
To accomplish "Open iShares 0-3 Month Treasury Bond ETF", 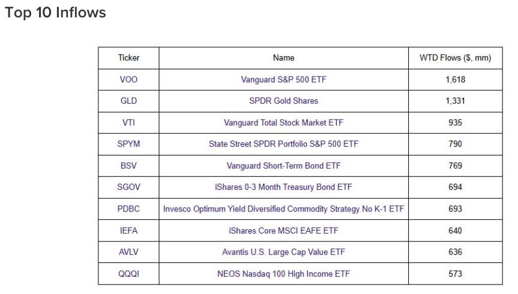I will (283, 187).
